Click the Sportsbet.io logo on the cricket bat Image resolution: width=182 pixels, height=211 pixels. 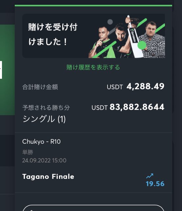(133, 35)
